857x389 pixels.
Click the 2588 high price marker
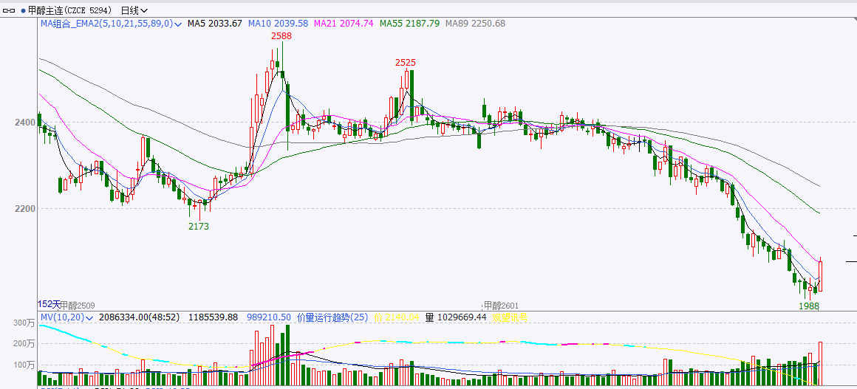(x=281, y=35)
